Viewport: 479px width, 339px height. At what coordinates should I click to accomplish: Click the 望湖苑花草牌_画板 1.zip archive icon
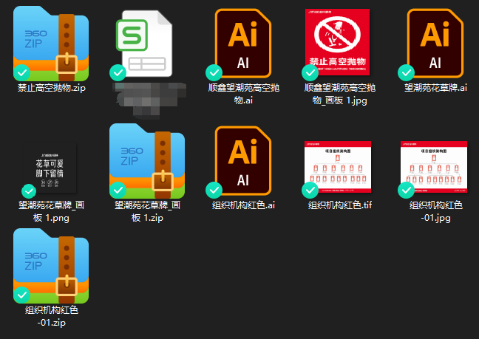pos(146,160)
